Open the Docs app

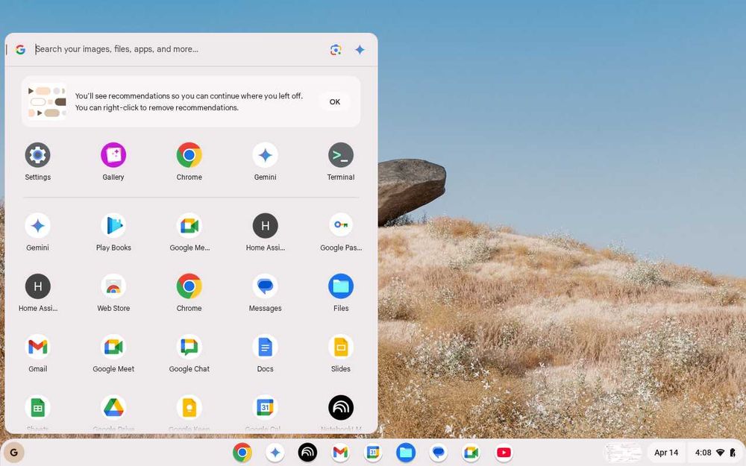[265, 347]
